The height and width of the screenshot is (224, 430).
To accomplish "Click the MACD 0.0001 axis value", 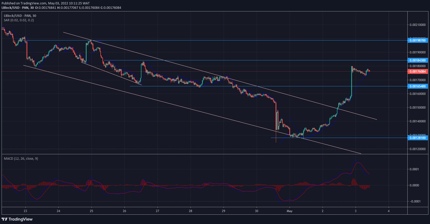I will (414, 169).
